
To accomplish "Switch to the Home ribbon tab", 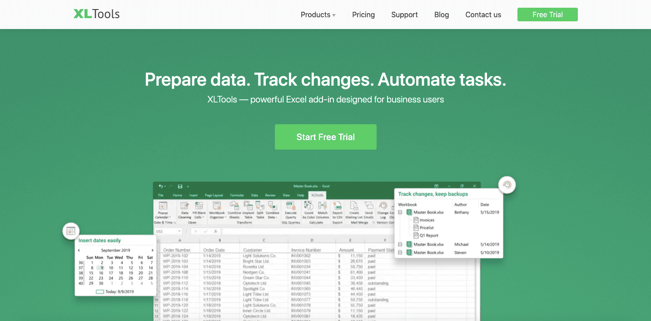I will point(177,195).
